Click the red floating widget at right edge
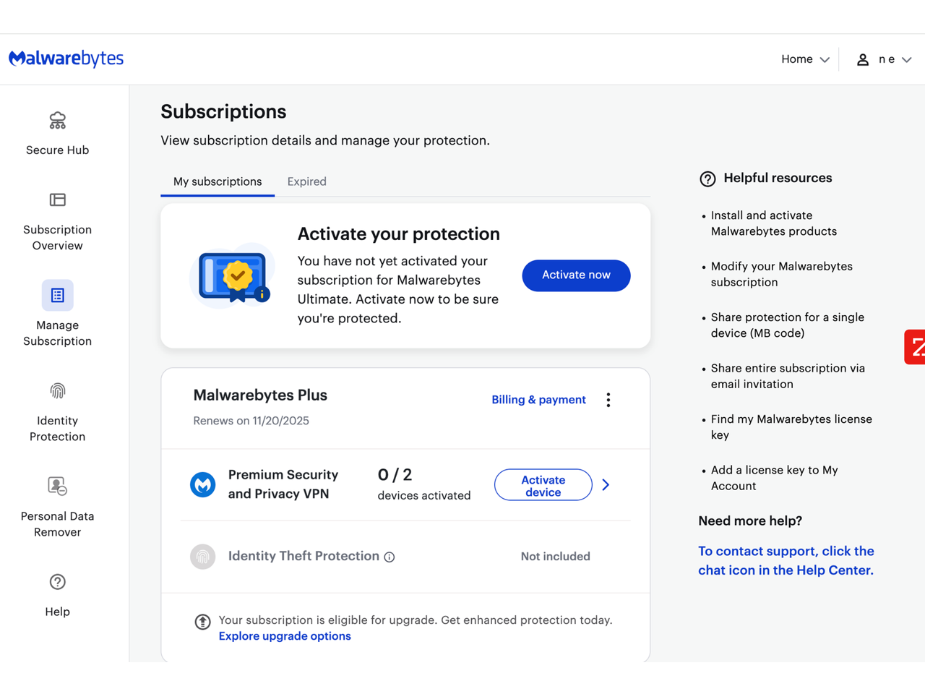 coord(916,347)
